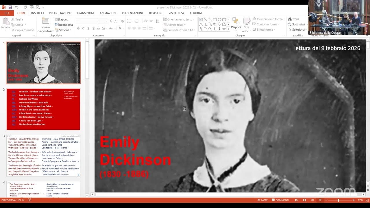Save the presentation from the quick access toolbar

(x=10, y=7)
